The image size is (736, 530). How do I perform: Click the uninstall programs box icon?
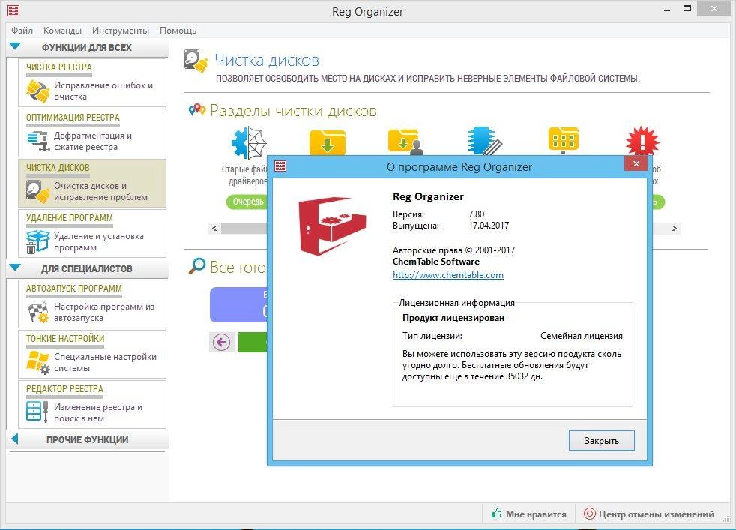[37, 242]
